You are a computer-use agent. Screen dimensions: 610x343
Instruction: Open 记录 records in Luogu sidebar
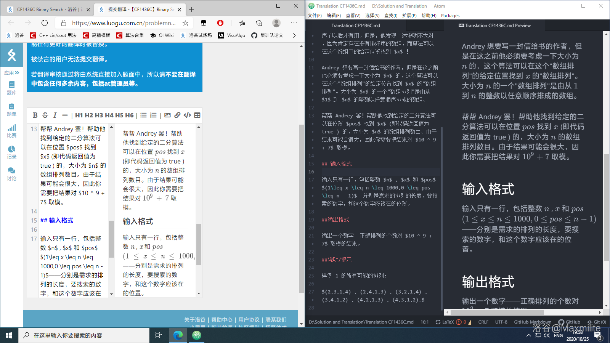point(11,152)
